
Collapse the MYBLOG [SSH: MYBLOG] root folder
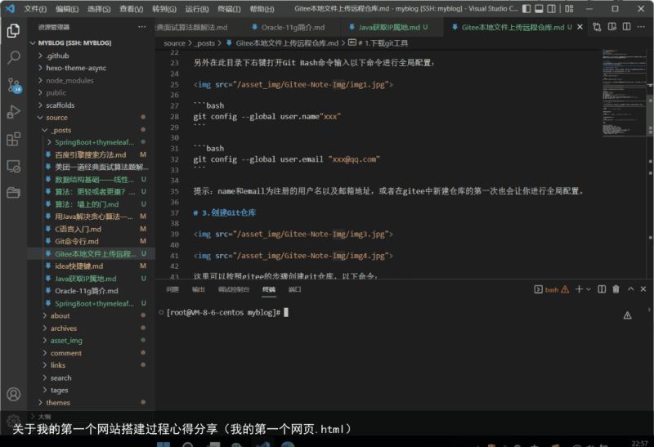[x=91, y=43]
